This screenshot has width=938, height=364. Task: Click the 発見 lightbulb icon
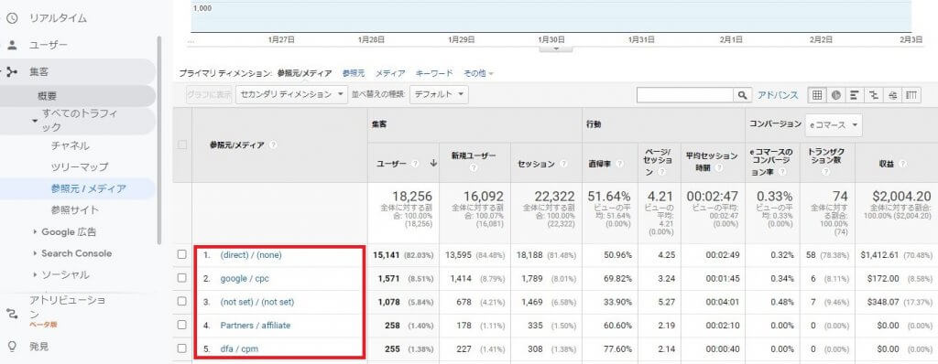point(11,346)
